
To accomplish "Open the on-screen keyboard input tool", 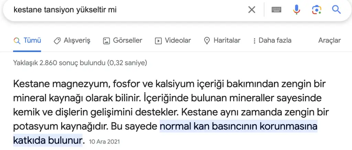I will (276, 10).
